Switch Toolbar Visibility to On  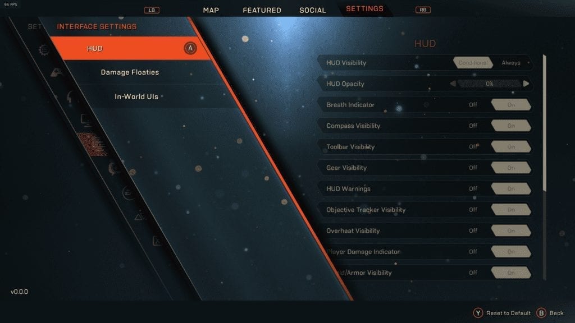click(x=511, y=147)
